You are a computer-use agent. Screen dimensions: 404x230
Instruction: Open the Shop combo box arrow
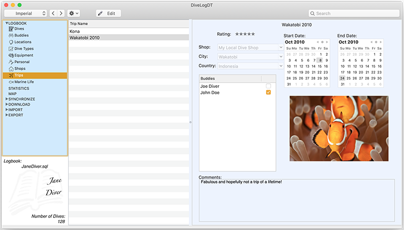(281, 48)
